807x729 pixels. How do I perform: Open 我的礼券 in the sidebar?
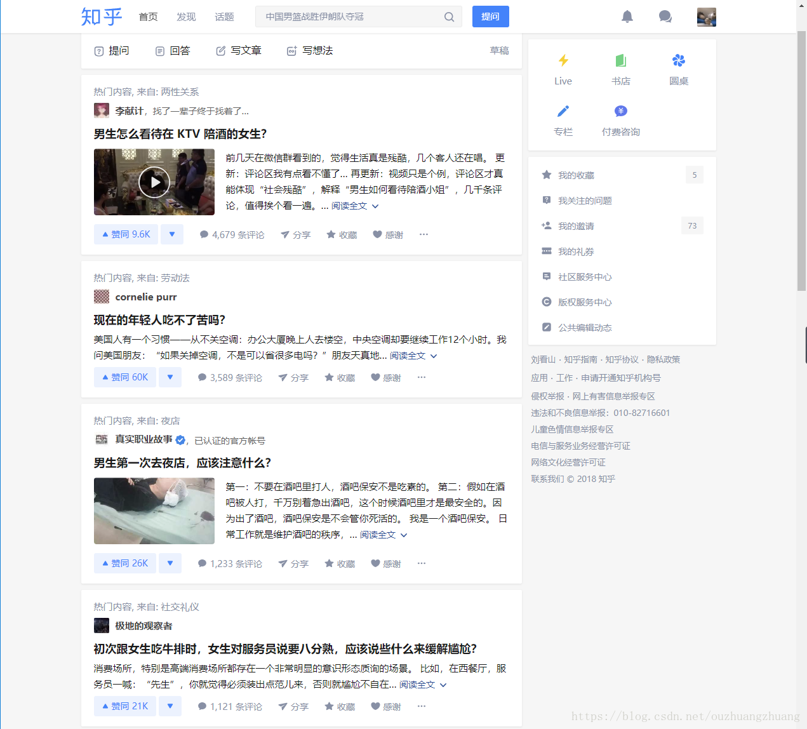[622, 251]
